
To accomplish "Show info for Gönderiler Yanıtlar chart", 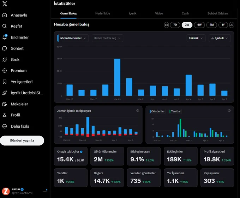I will (x=229, y=110).
